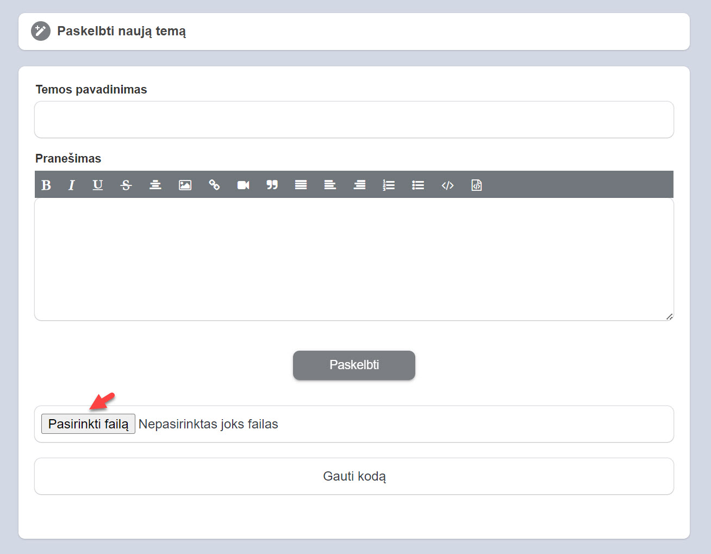This screenshot has height=554, width=711.
Task: Insert a hyperlink with the chain icon
Action: click(214, 185)
